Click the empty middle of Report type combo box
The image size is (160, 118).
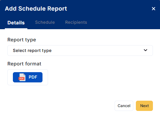pos(97,50)
